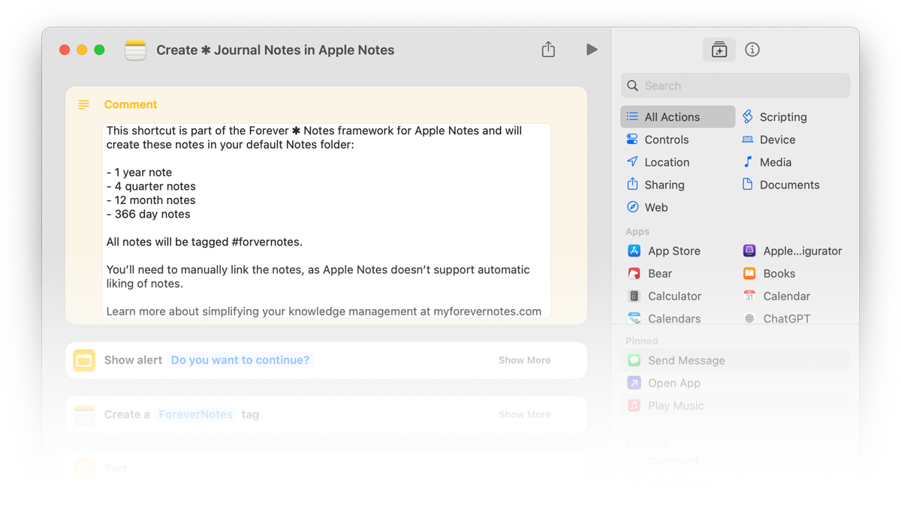Expand Show More on the Show alert action
The height and width of the screenshot is (505, 901).
point(525,360)
